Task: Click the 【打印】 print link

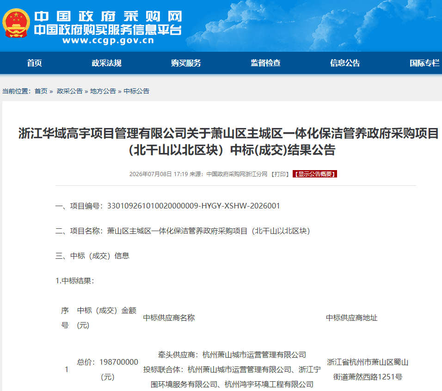Action: click(280, 174)
